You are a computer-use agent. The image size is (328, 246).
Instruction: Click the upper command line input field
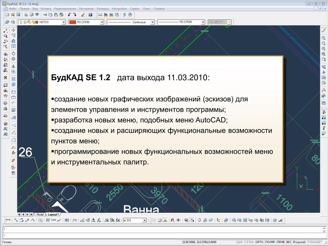coord(162,229)
